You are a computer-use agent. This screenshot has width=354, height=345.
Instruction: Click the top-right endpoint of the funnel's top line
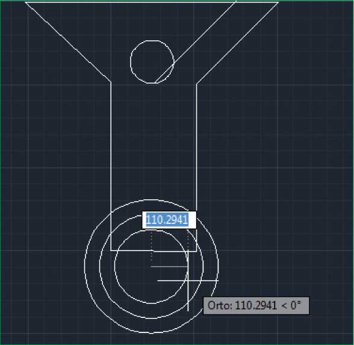coord(278,2)
